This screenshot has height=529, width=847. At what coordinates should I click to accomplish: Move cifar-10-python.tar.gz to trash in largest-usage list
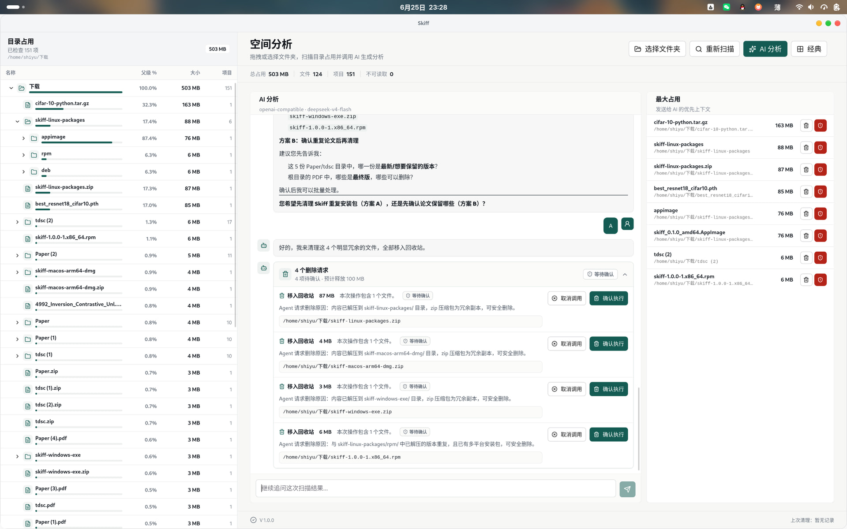(x=806, y=126)
